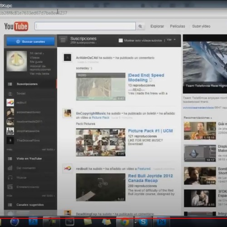Click redbull feed avatar icon

[68, 168]
